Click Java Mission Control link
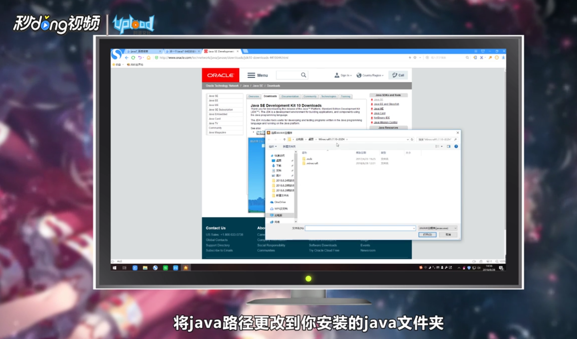The height and width of the screenshot is (339, 577). coord(385,122)
